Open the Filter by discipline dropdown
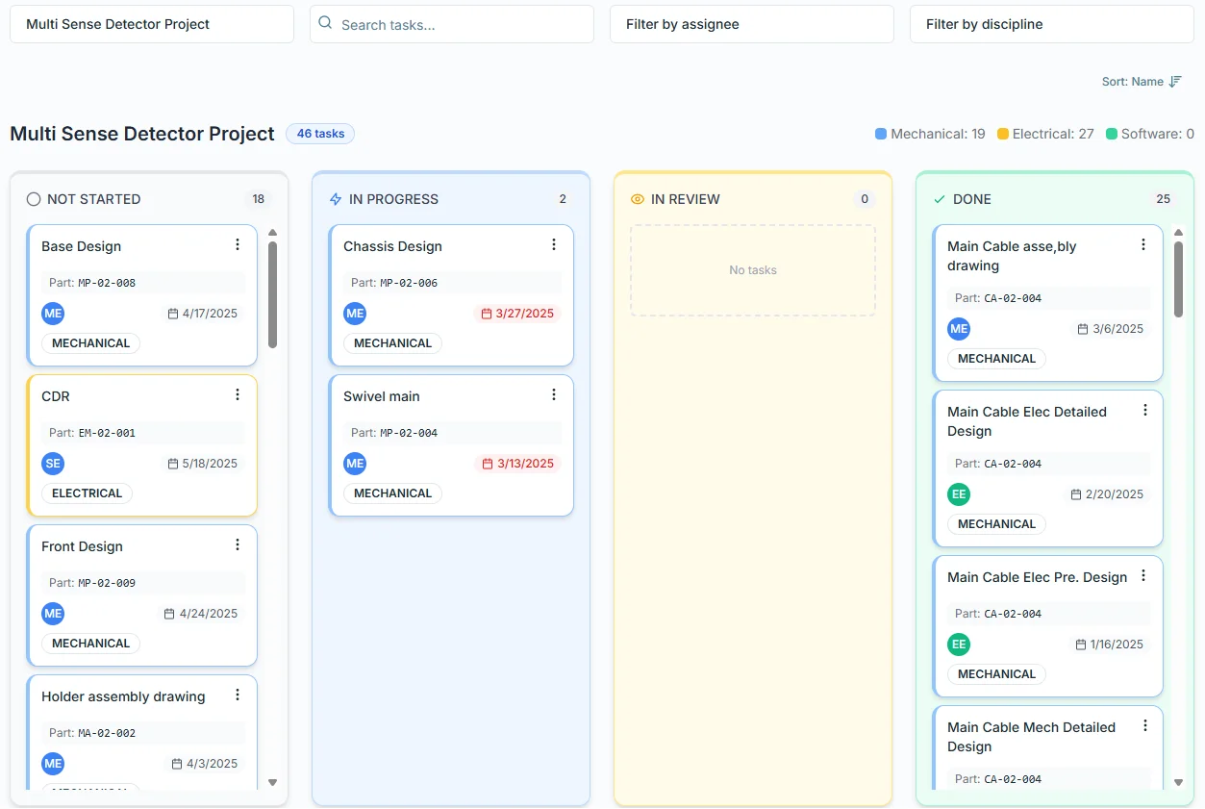The width and height of the screenshot is (1205, 809). coord(1052,24)
